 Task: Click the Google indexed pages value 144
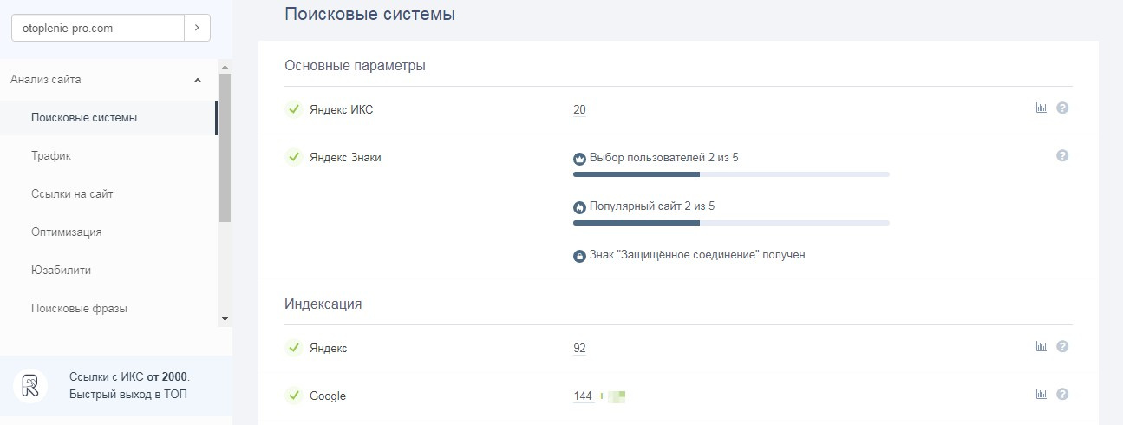pos(583,396)
